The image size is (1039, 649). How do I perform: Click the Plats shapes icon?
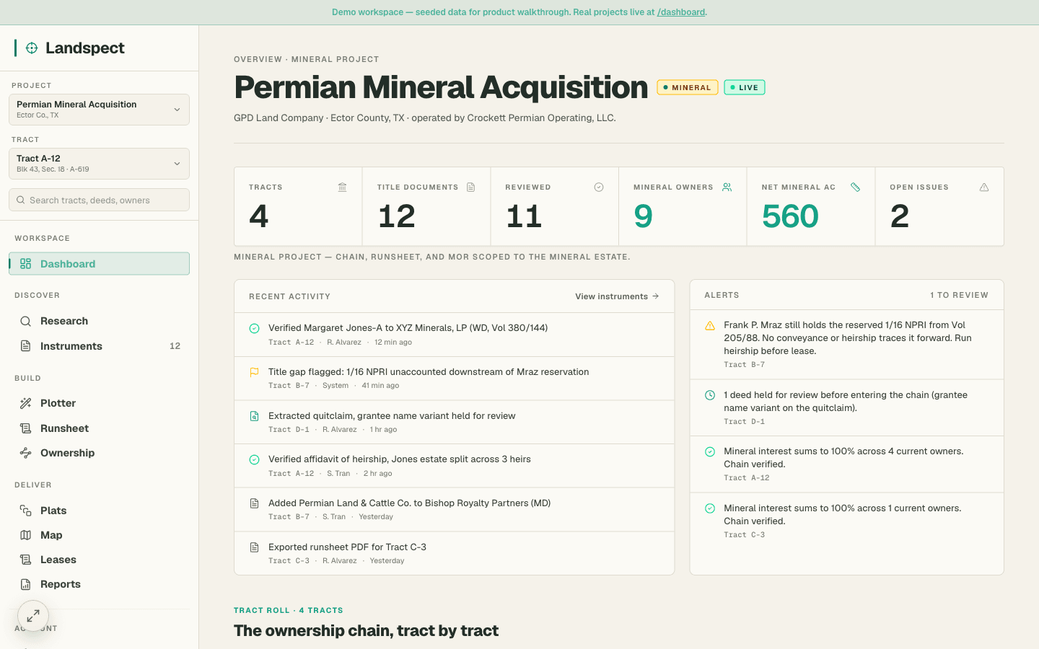coord(26,511)
